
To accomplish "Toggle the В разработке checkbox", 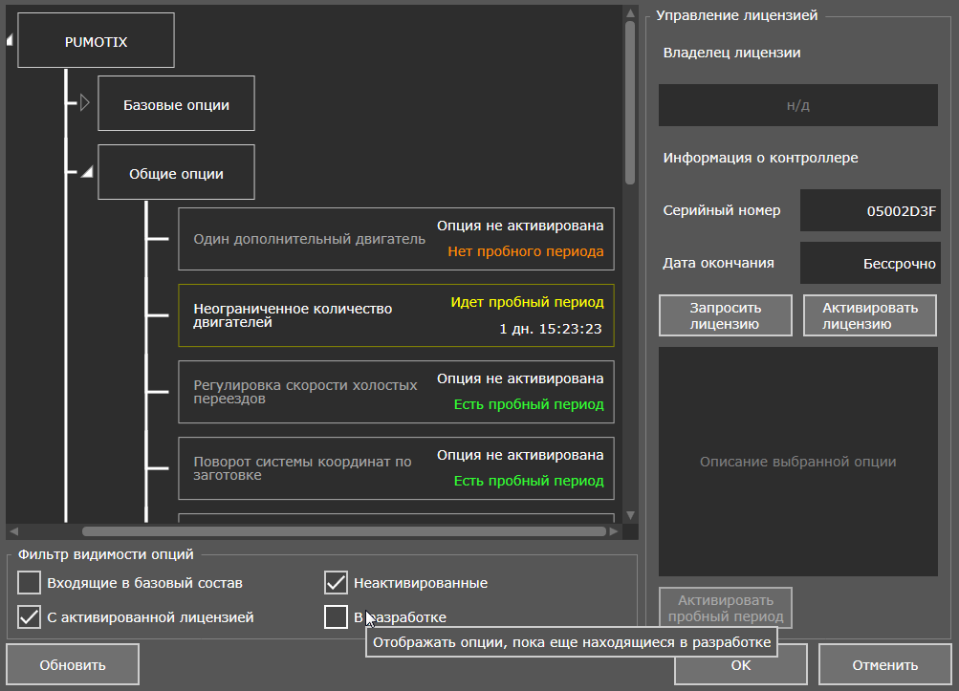I will click(336, 616).
